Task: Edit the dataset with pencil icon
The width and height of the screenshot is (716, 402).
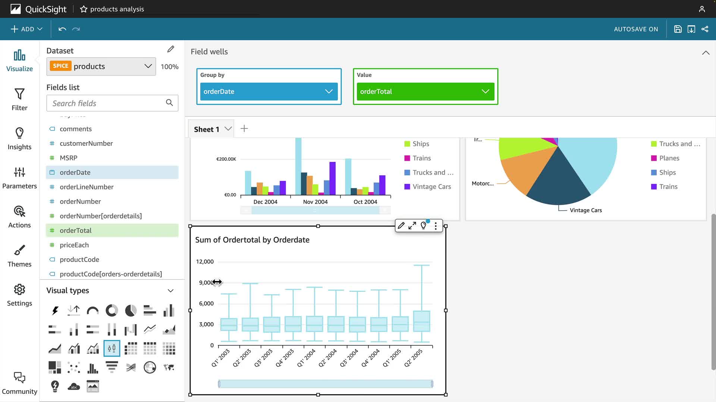Action: (x=170, y=49)
